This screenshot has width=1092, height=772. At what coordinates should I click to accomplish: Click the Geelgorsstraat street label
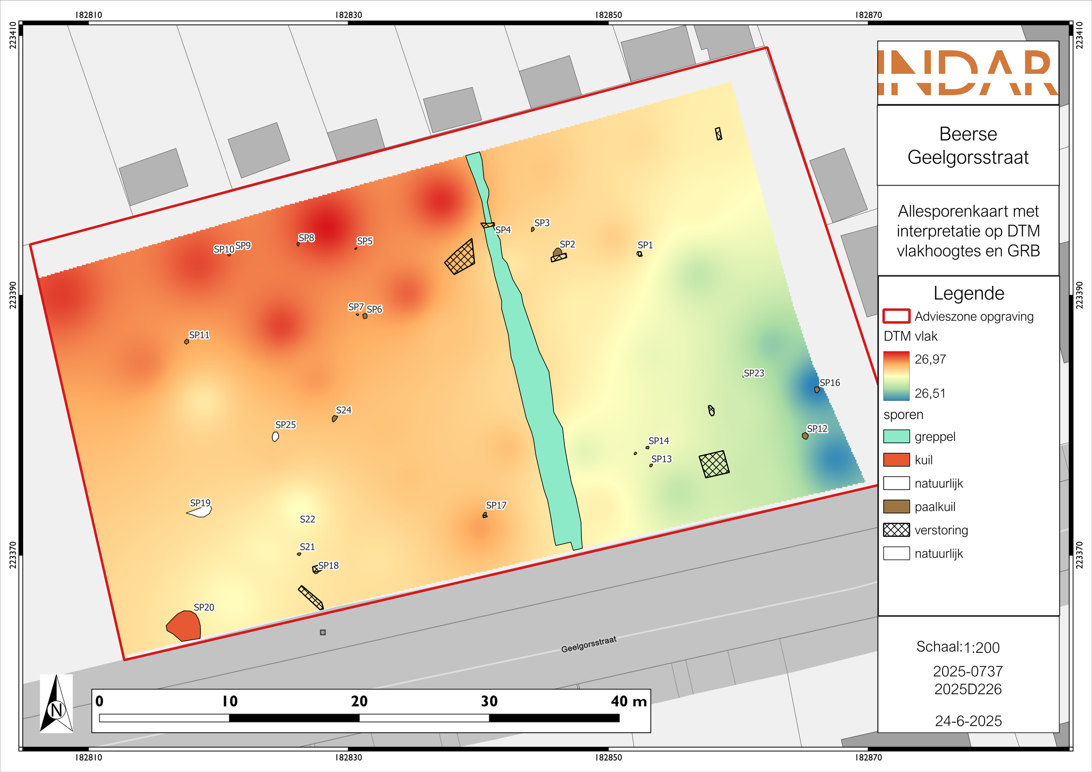(x=588, y=644)
